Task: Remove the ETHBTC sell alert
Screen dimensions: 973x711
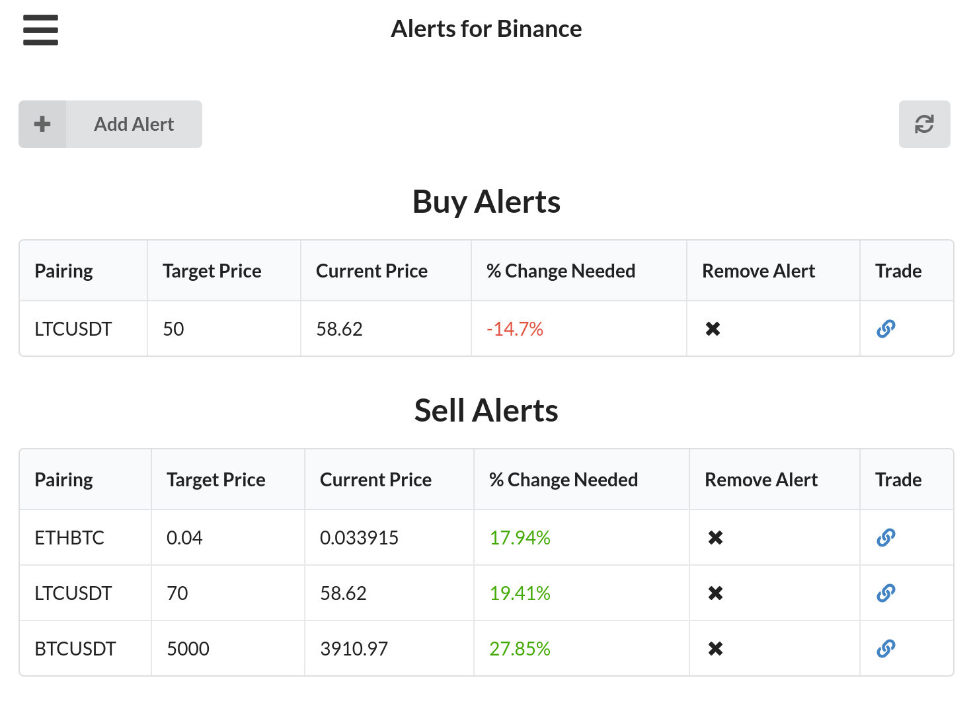Action: [x=715, y=537]
